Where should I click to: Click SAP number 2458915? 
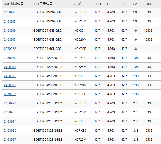[x=10, y=22]
